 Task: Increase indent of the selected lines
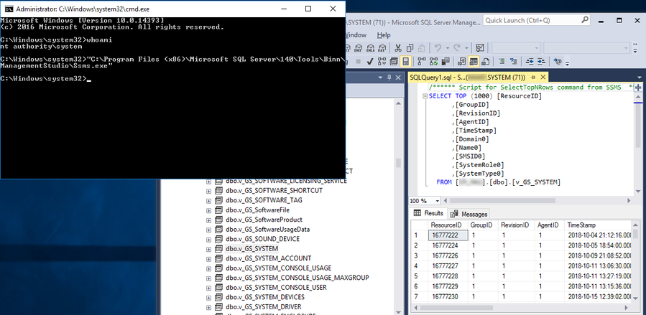click(541, 61)
